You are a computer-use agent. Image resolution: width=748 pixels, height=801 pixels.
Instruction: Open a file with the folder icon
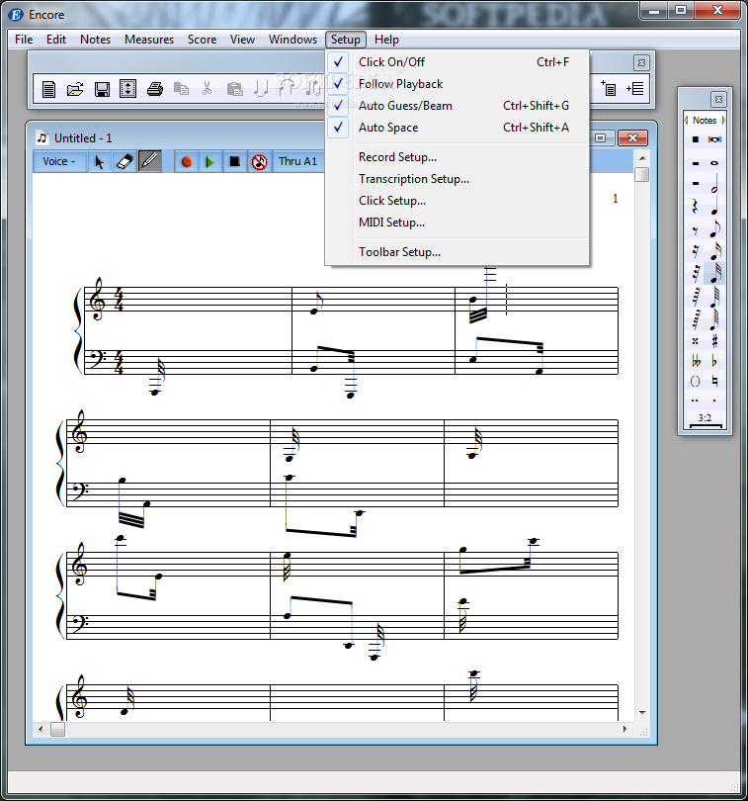(x=75, y=89)
